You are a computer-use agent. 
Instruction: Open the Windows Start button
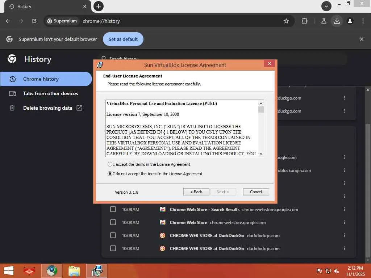click(9, 271)
